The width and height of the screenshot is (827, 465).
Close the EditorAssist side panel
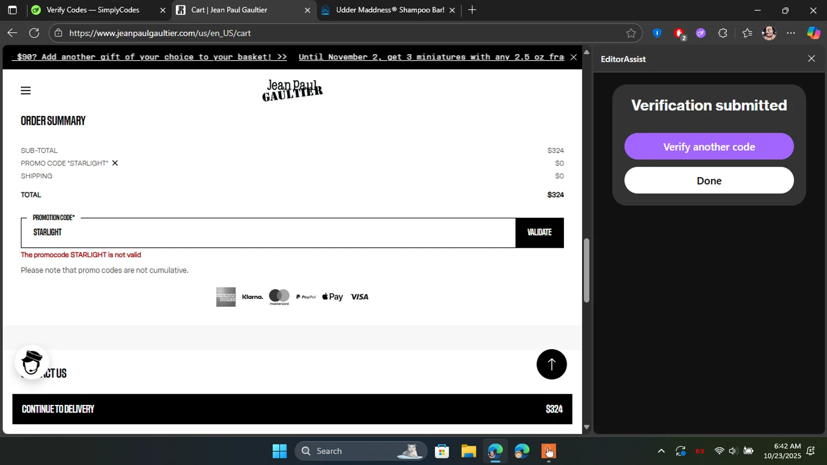point(811,58)
